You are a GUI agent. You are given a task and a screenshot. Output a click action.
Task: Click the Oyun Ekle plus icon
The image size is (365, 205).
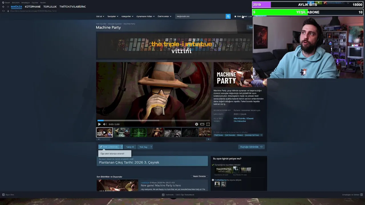click(3, 195)
